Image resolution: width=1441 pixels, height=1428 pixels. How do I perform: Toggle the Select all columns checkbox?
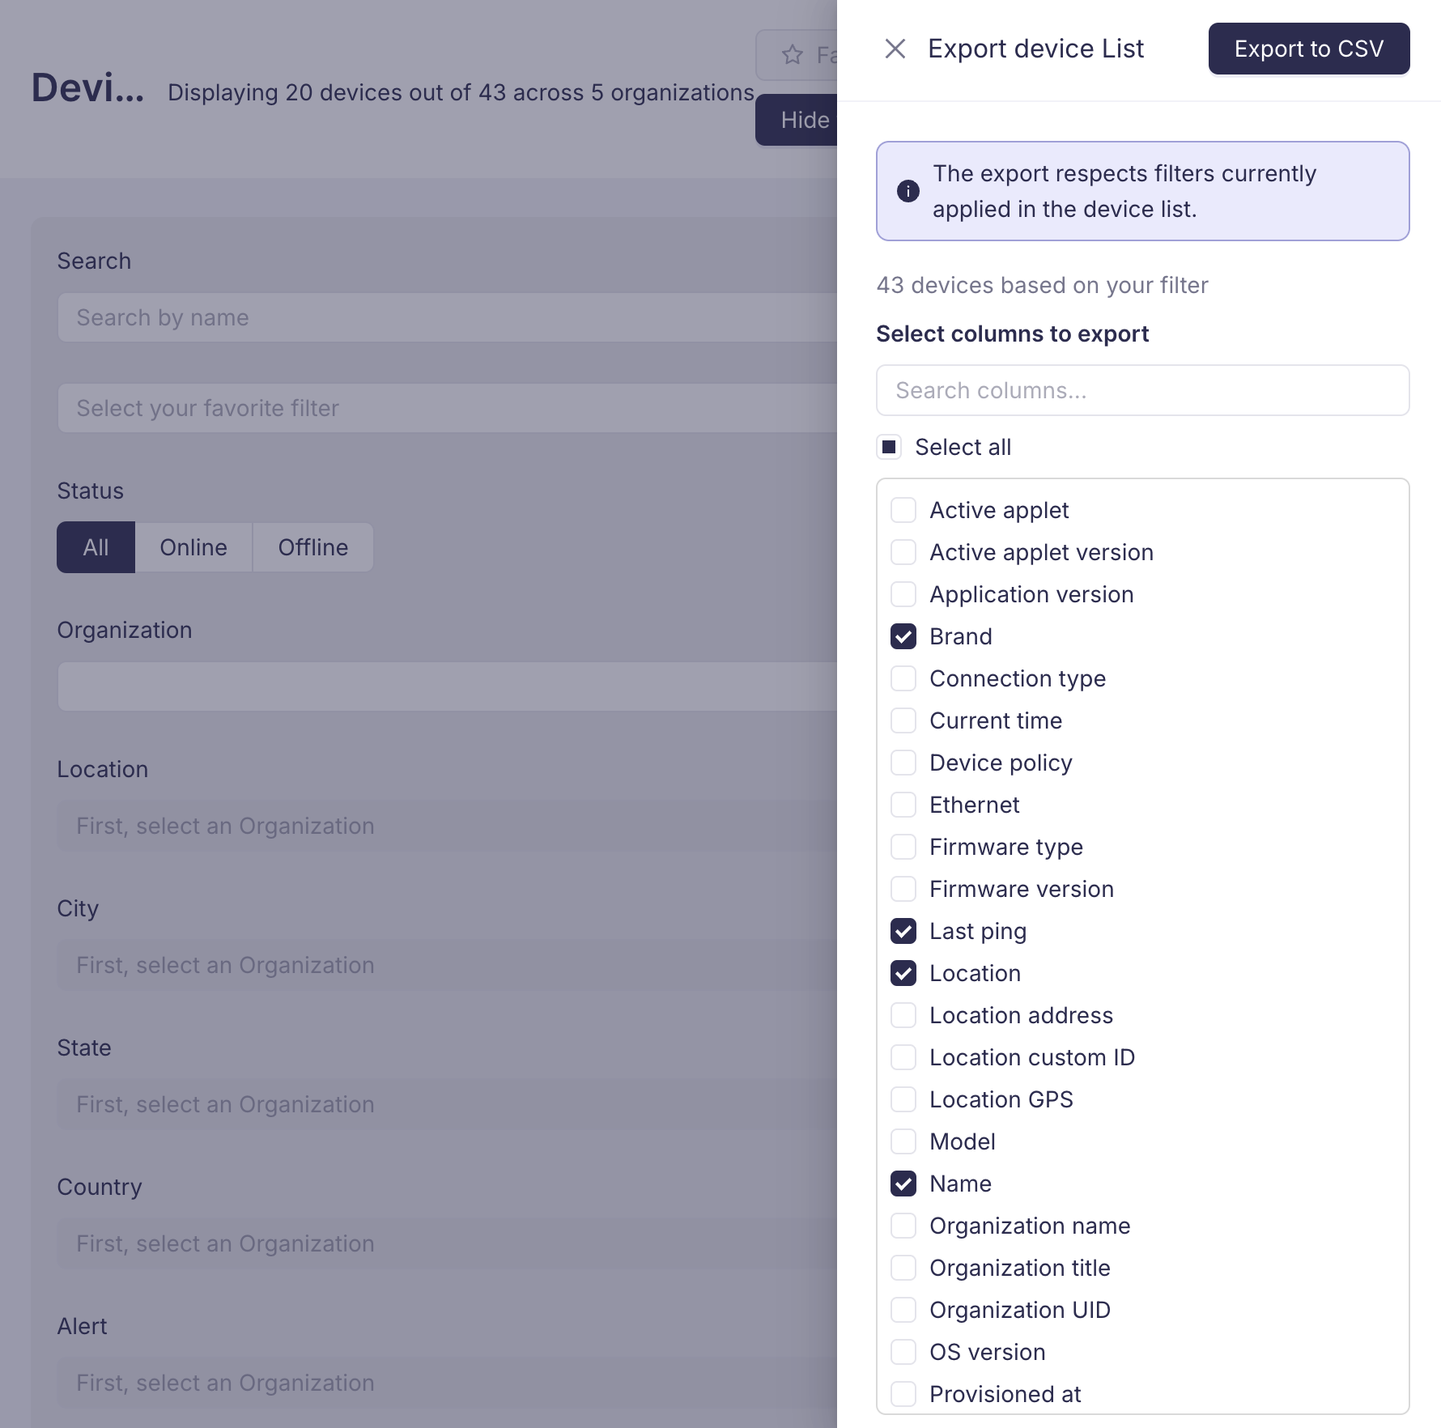(x=888, y=447)
